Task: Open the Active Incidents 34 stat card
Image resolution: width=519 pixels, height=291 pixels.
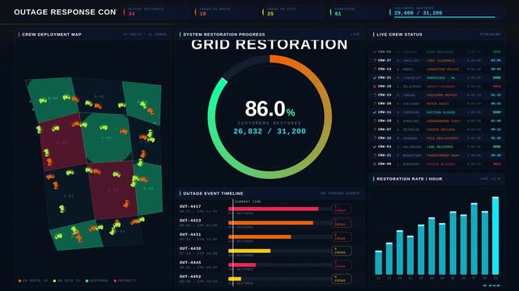Action: point(155,12)
